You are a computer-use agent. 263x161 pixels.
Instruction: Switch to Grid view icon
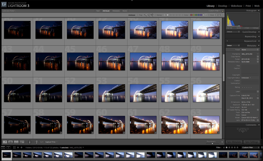[5, 142]
